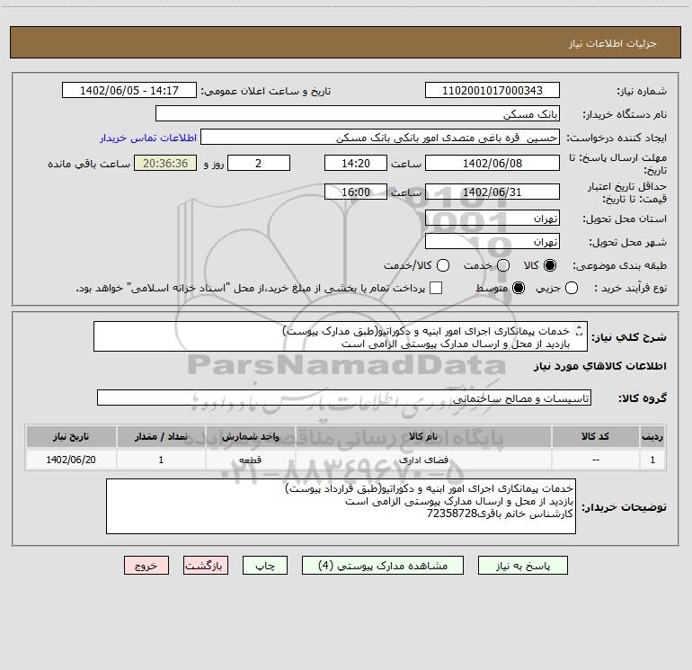The width and height of the screenshot is (692, 670).
Task: Click the بازگشت back button
Action: [206, 566]
